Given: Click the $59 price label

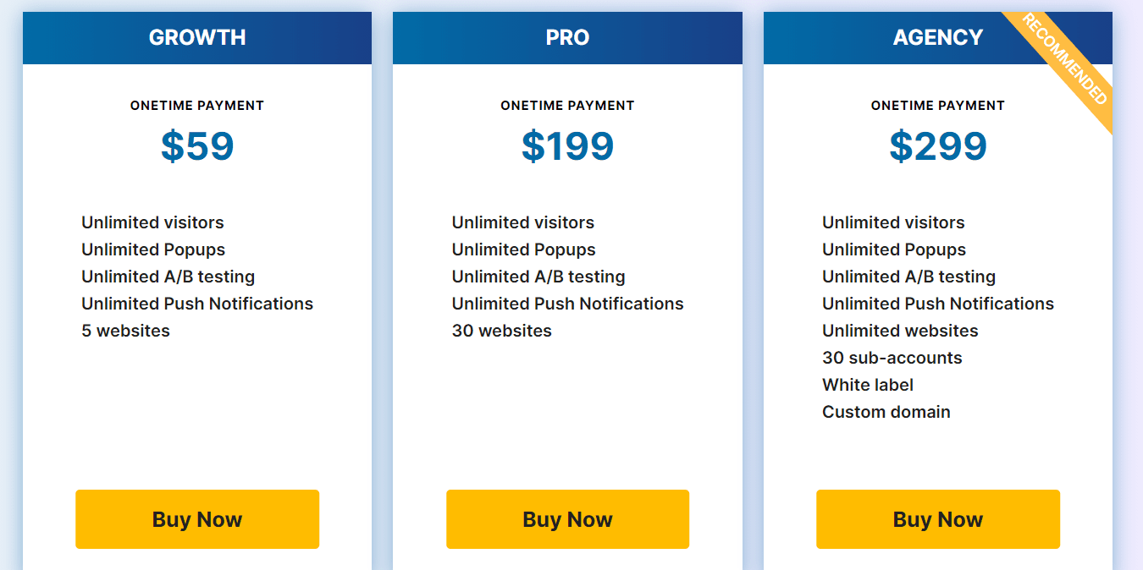Looking at the screenshot, I should (196, 145).
